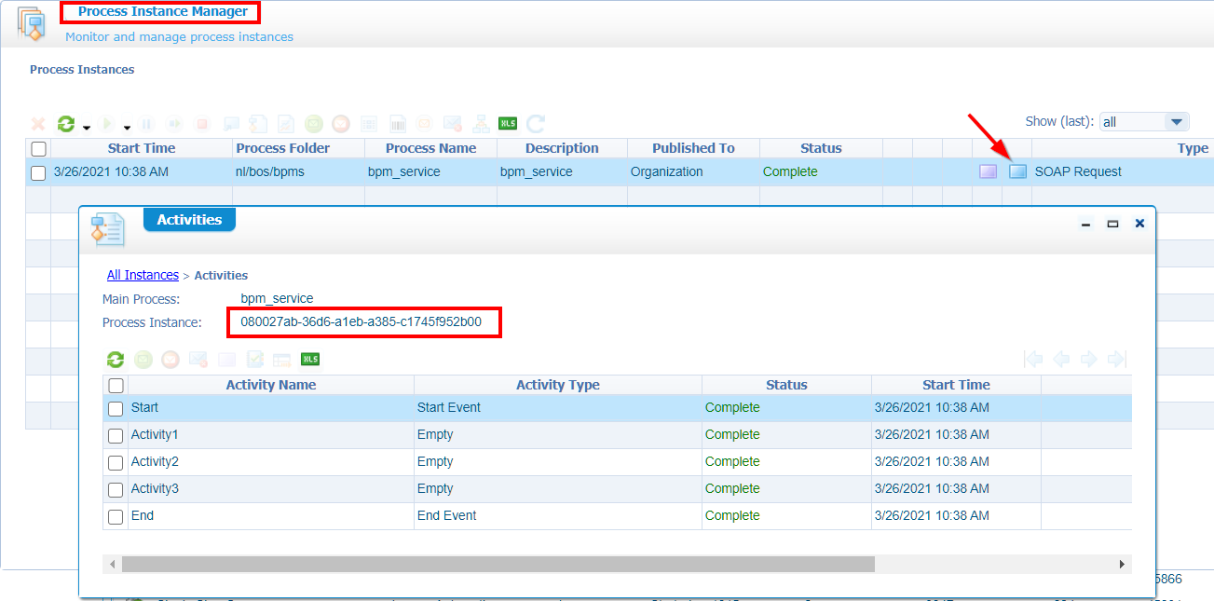Expand the dropdown arrow next to refresh icon

coord(87,127)
